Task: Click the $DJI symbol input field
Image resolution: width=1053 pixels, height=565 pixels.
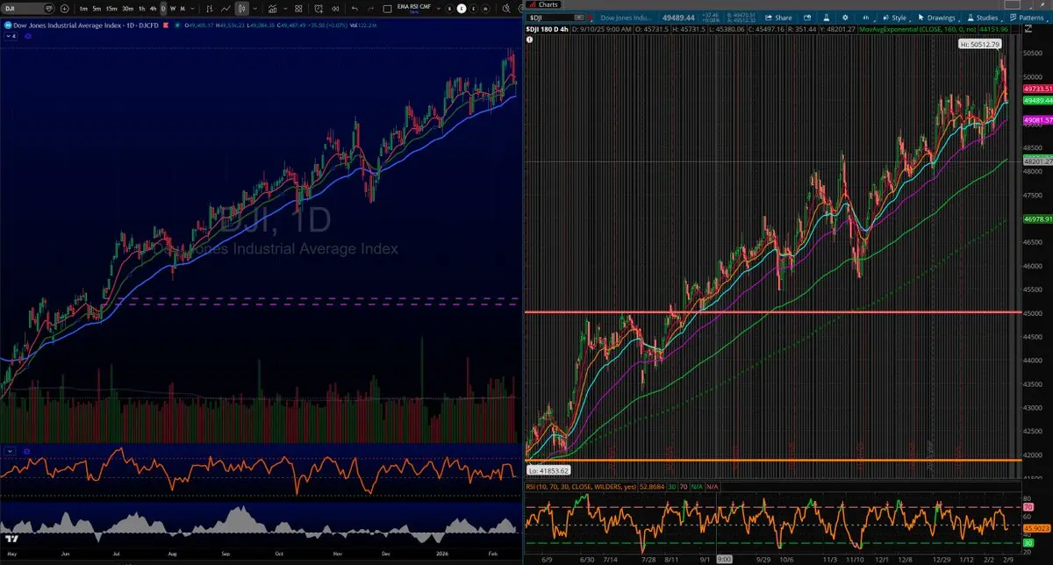Action: coord(555,18)
